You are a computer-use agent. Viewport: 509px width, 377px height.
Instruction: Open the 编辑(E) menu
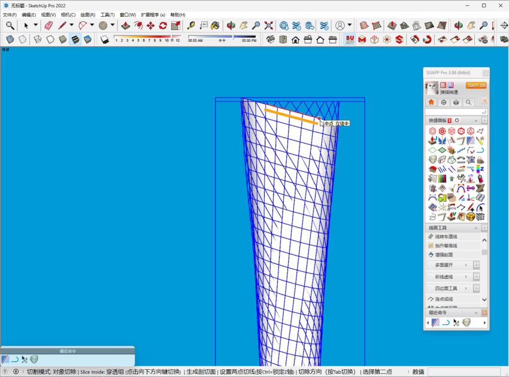29,15
